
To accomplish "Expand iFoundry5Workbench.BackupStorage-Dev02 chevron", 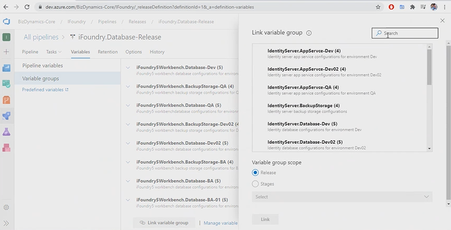I will 128,125.
